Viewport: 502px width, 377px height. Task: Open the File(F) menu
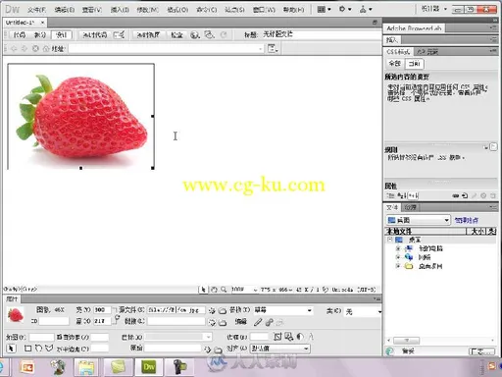coord(36,10)
